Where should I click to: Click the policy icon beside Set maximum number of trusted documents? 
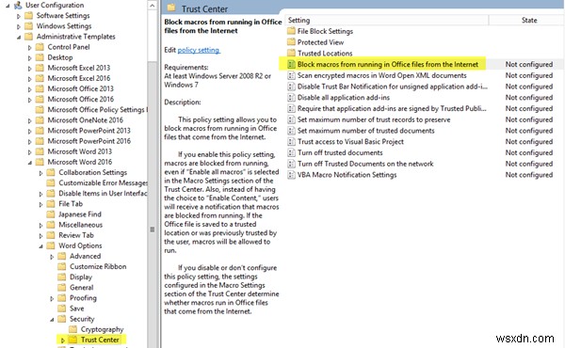[291, 131]
